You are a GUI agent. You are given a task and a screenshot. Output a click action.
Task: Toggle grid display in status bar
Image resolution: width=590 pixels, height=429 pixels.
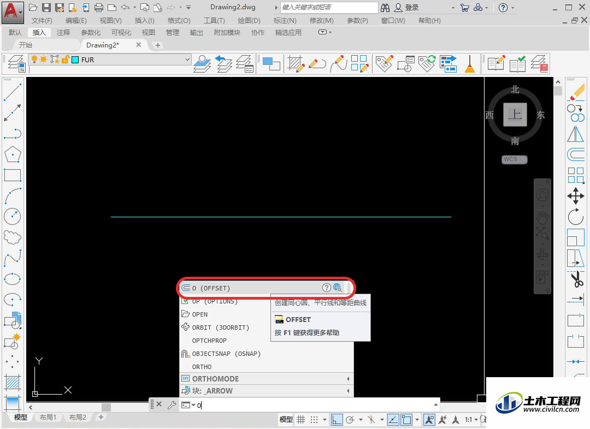coord(300,420)
